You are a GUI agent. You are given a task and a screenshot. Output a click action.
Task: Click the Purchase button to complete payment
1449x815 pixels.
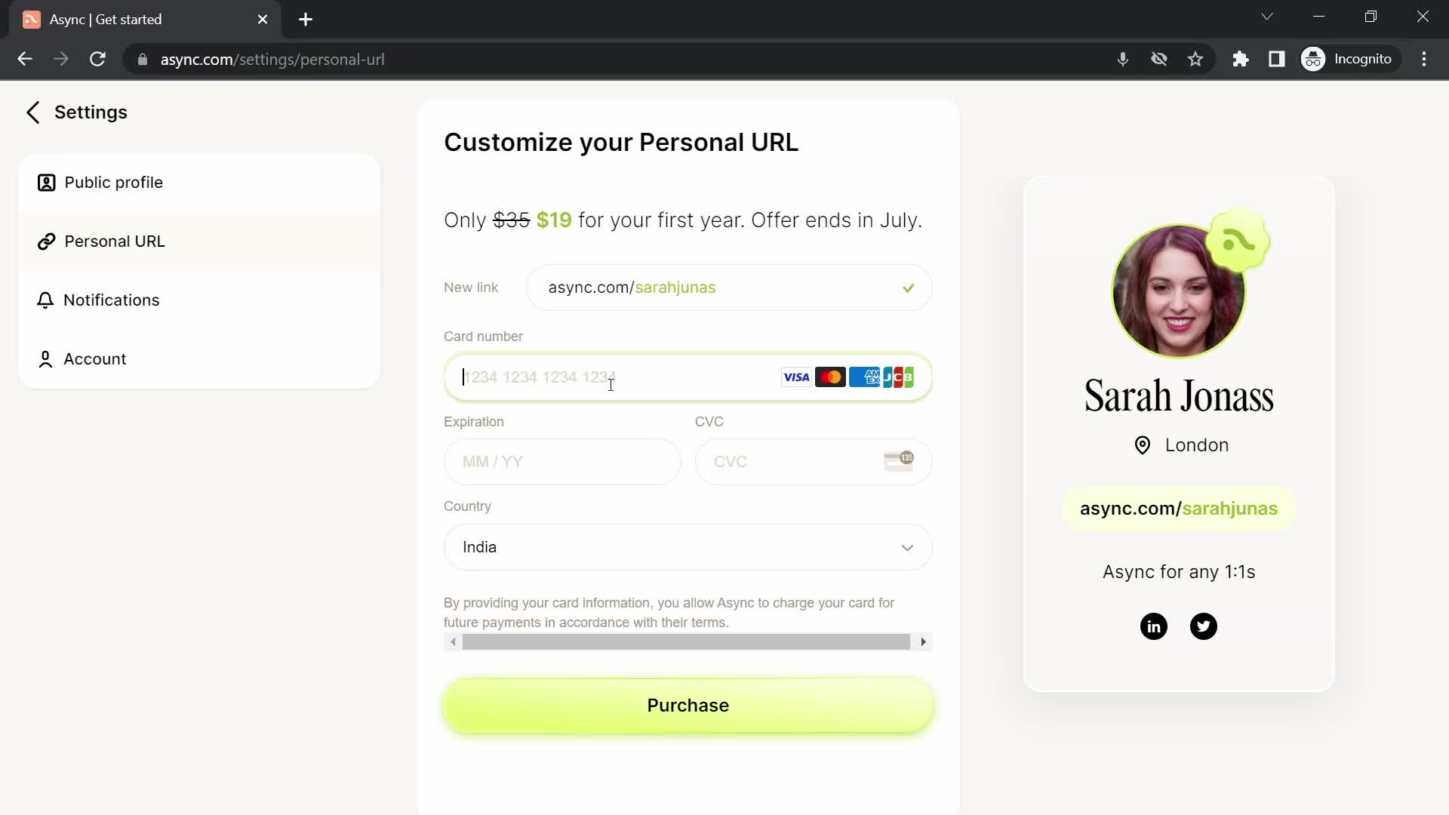[688, 706]
